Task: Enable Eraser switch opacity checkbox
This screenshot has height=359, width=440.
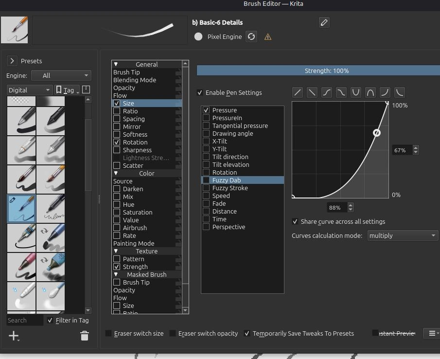Action: (x=173, y=333)
